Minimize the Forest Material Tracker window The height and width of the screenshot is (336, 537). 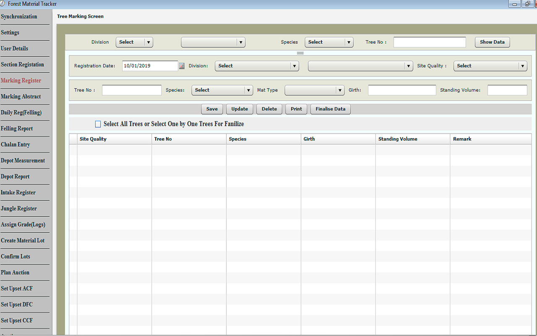[515, 4]
